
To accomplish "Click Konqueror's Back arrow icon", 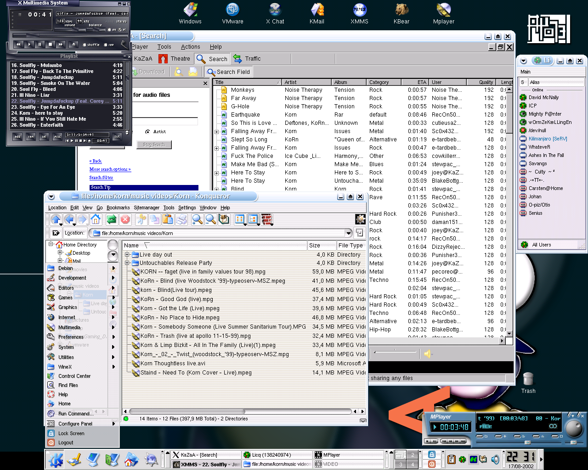I will [69, 220].
